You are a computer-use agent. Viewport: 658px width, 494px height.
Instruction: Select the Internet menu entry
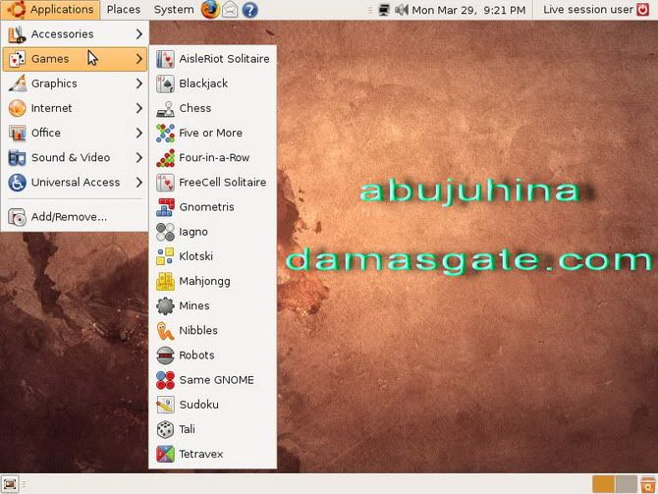pos(75,108)
